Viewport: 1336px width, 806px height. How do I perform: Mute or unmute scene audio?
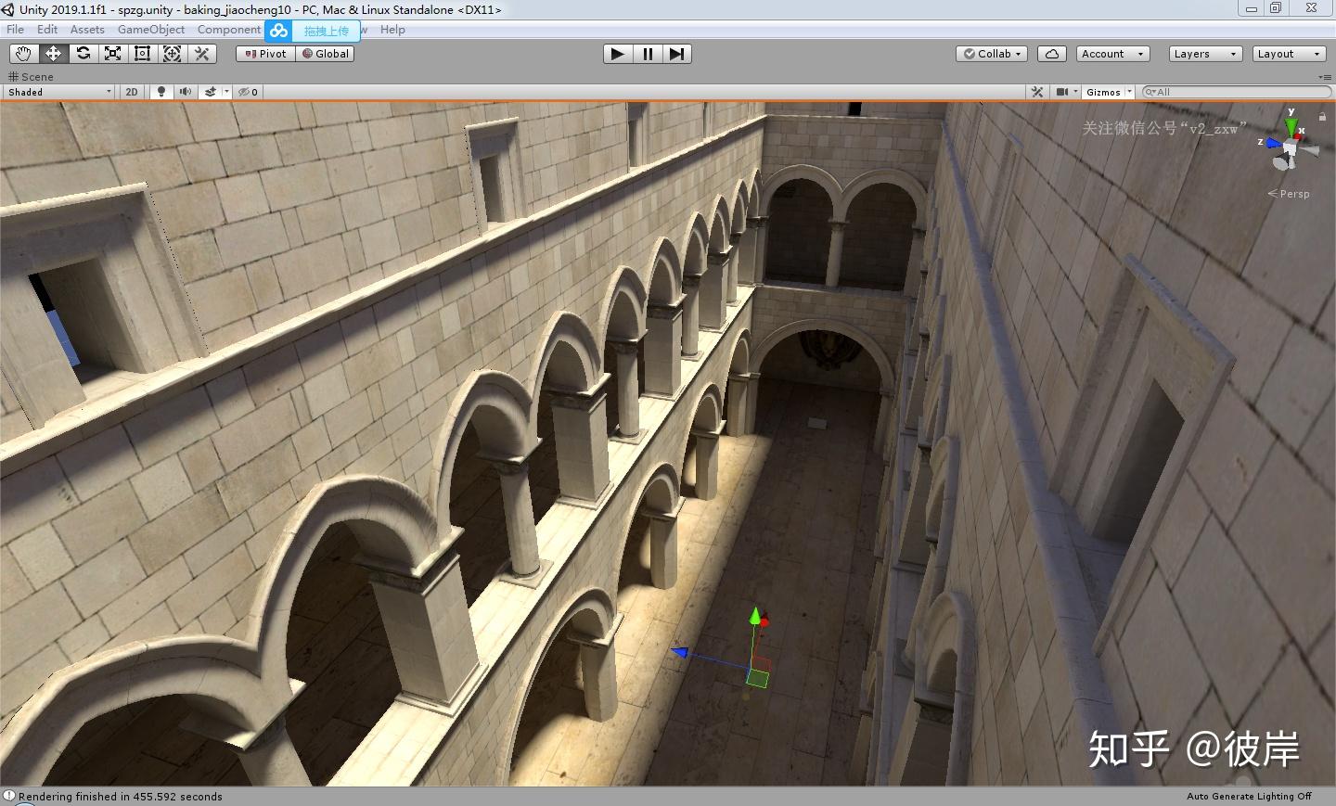tap(186, 92)
